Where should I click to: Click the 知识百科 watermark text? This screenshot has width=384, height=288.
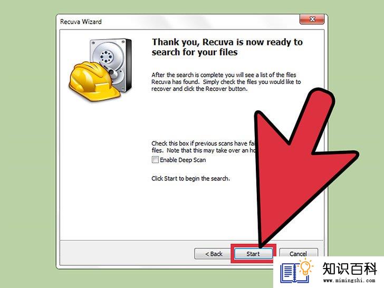[x=349, y=268]
